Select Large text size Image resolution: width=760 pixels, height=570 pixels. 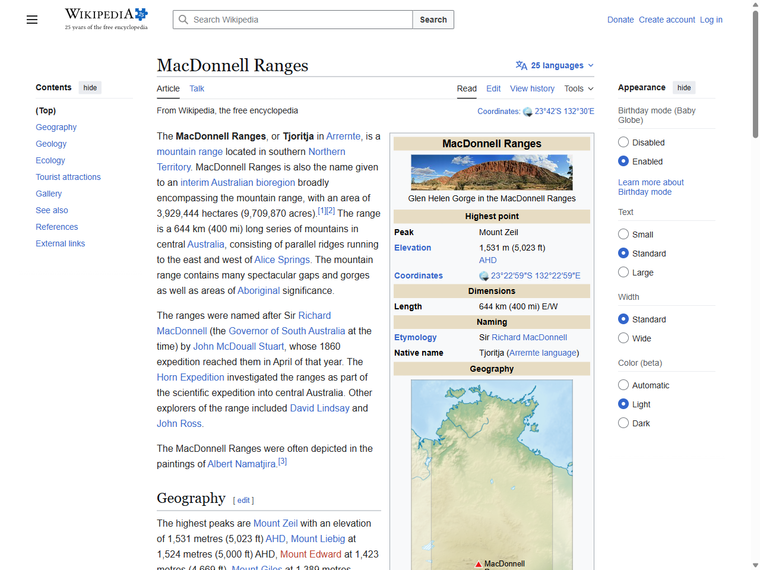click(623, 272)
